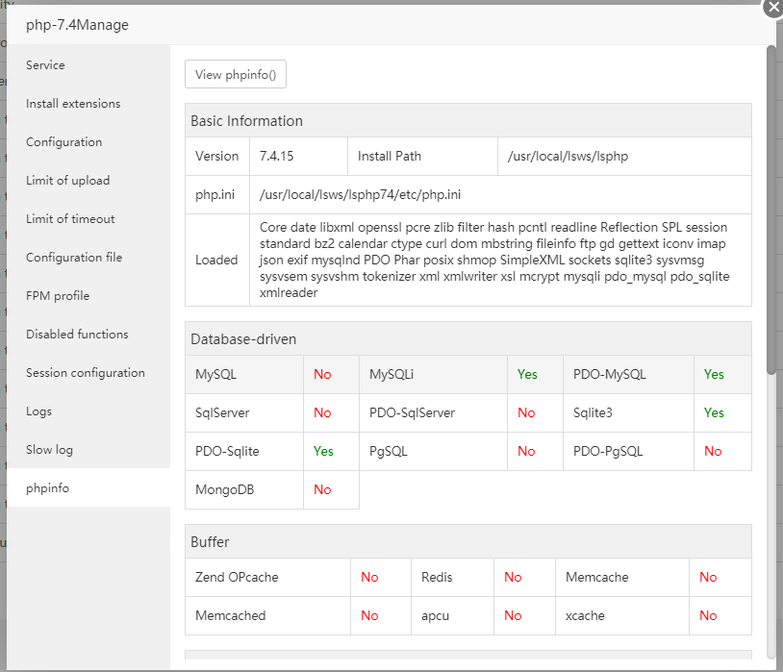Open Configuration file editor tab
The image size is (783, 672).
tap(74, 258)
